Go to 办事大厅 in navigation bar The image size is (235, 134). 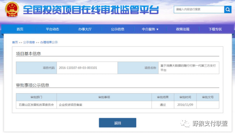(x=85, y=29)
